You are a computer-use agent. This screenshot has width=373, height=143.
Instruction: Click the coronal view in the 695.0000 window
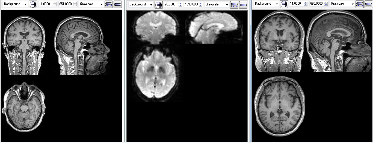pyautogui.click(x=279, y=41)
